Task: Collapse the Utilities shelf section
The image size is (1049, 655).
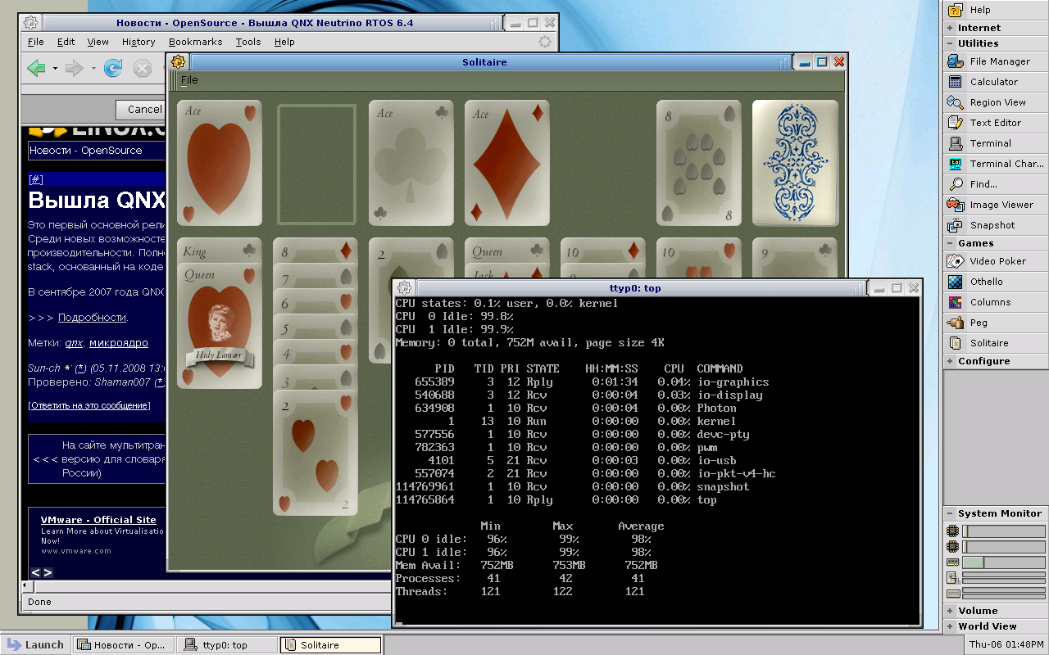Action: (x=996, y=43)
